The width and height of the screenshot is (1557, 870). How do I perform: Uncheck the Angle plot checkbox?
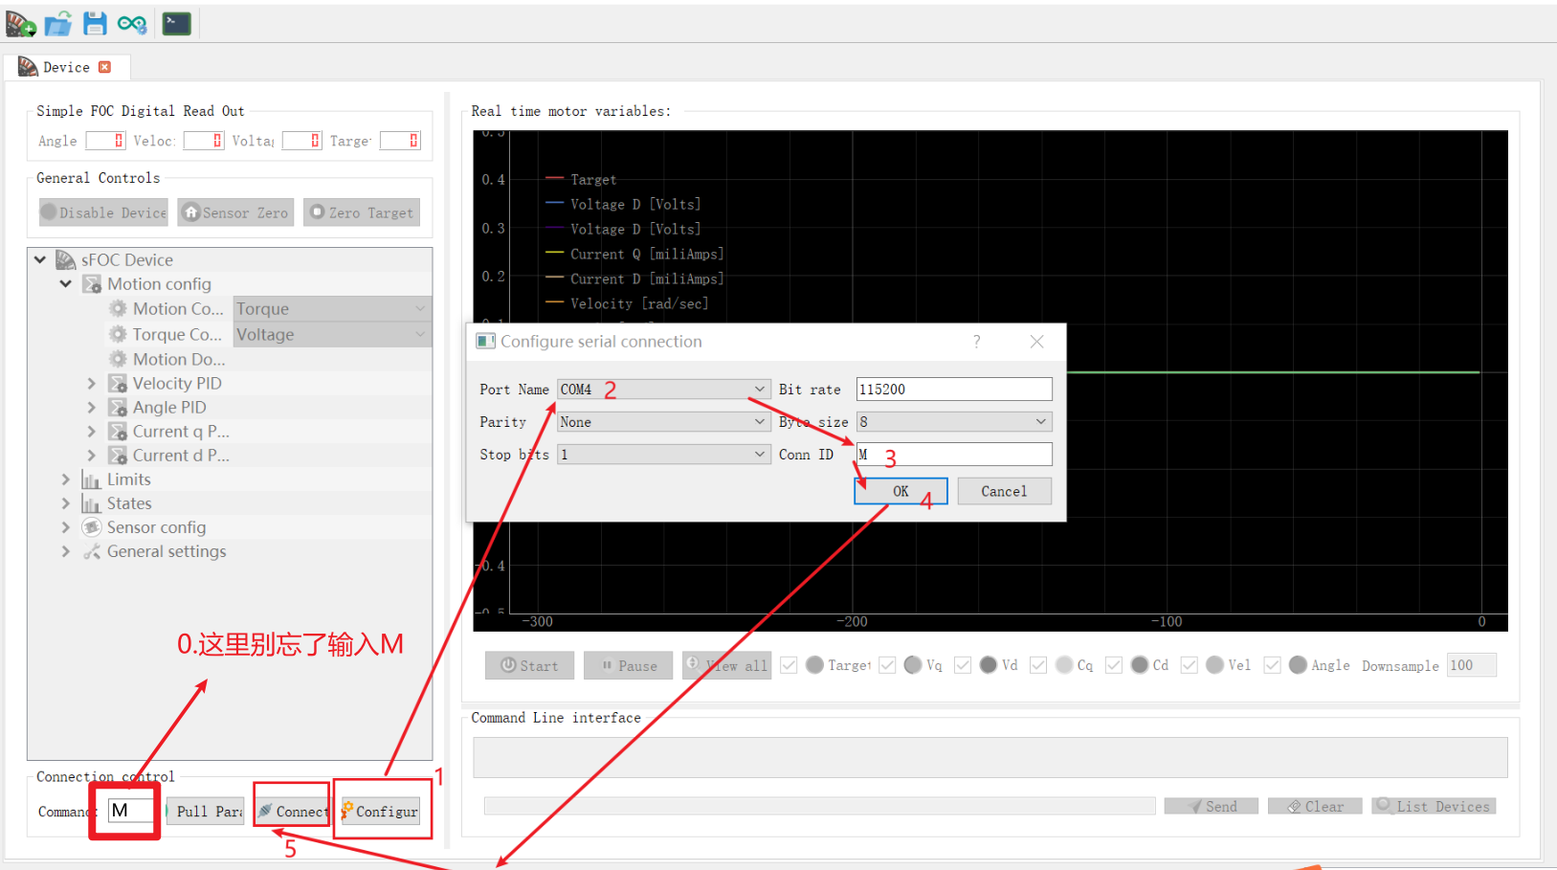pyautogui.click(x=1273, y=664)
